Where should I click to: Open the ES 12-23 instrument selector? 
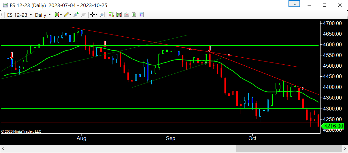point(19,15)
